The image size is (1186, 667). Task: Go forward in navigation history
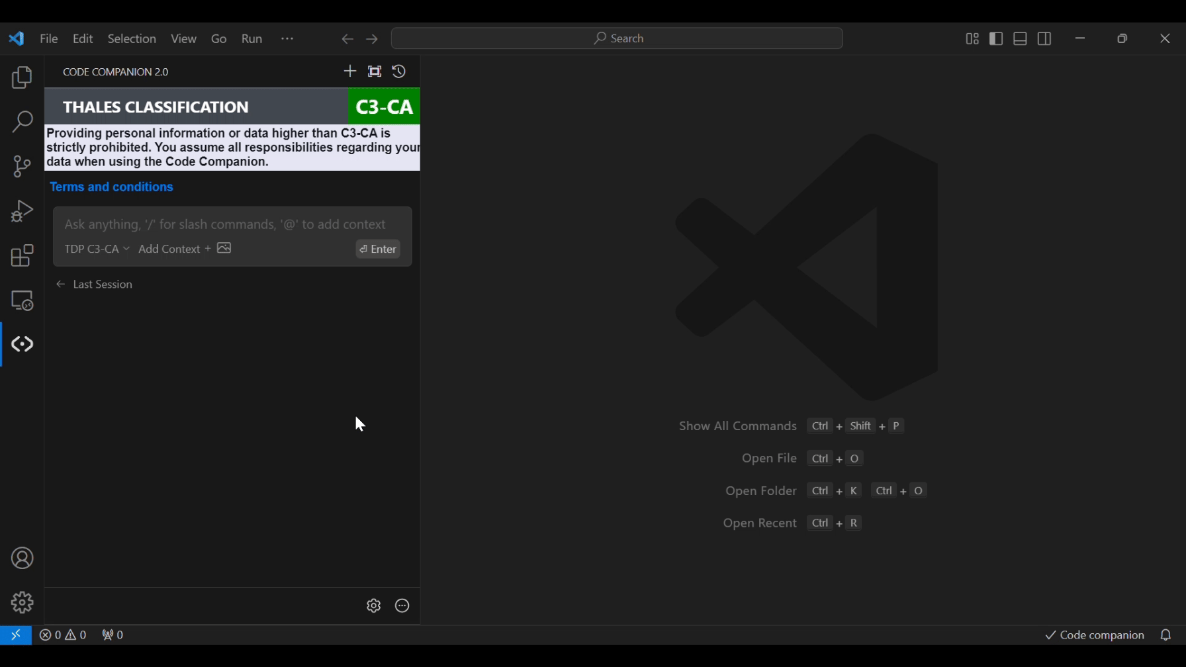372,39
